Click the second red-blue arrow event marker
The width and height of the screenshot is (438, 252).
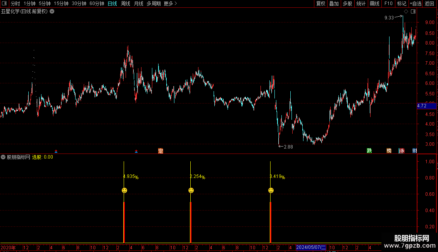(x=136, y=151)
